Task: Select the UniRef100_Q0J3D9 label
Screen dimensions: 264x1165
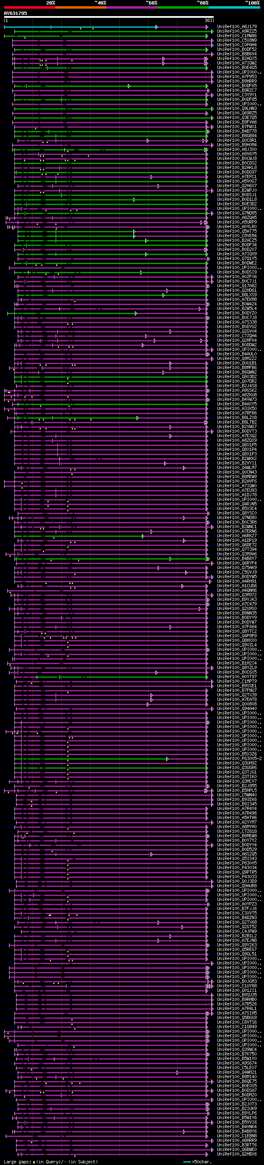Action: 237,881
